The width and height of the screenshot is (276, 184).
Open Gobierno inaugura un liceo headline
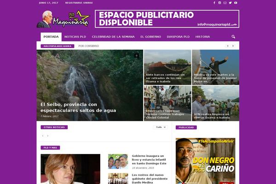coord(149,160)
